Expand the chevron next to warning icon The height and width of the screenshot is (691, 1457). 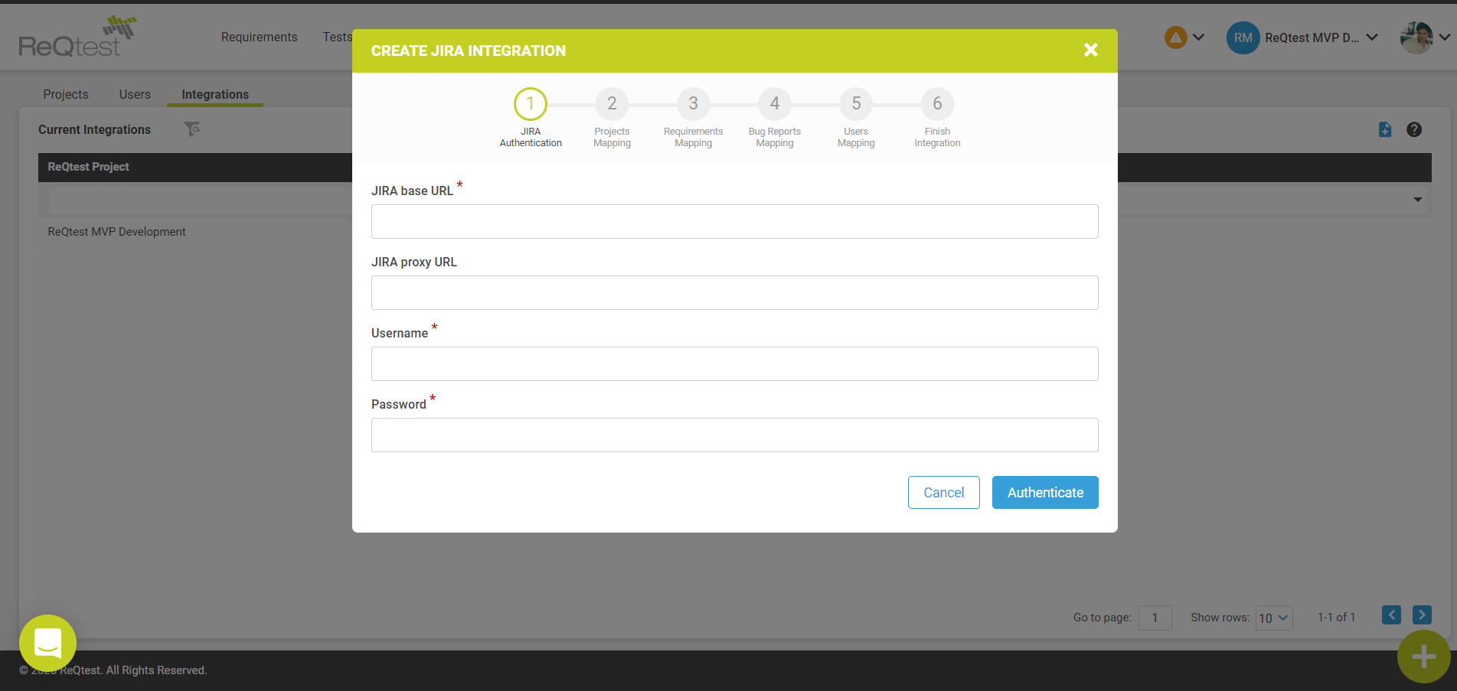(x=1198, y=37)
